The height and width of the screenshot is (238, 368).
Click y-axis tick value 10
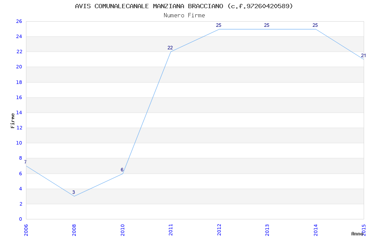19,143
